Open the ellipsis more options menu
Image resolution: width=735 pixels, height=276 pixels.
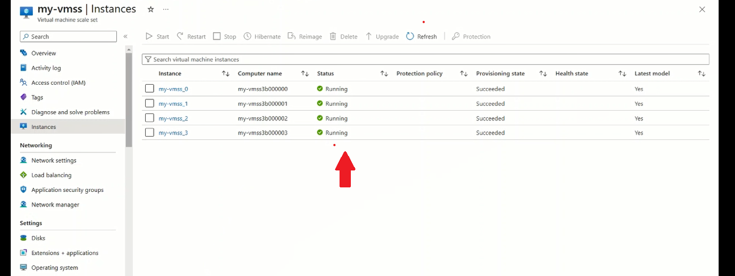click(x=166, y=10)
